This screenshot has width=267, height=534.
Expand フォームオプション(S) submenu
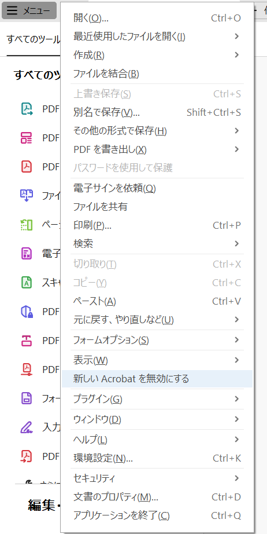click(157, 340)
